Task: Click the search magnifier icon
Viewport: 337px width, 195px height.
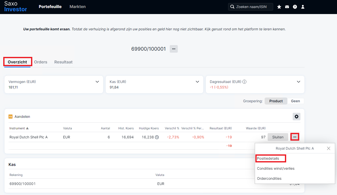Action: [x=232, y=7]
